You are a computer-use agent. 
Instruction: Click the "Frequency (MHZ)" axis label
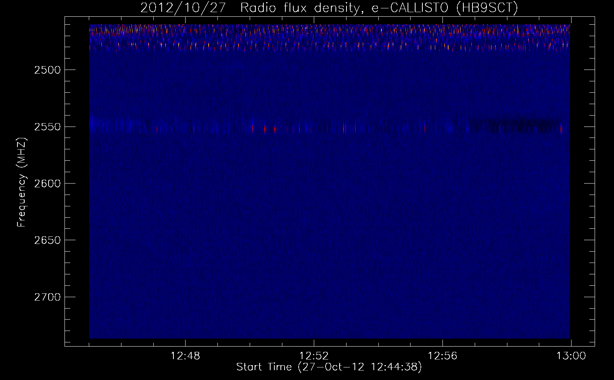coord(22,183)
